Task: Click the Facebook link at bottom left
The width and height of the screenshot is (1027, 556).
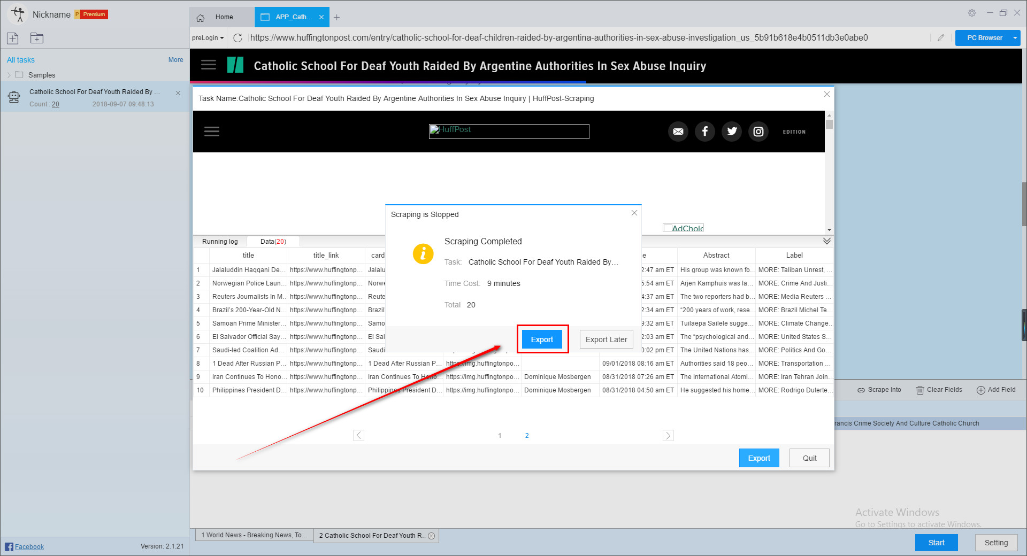Action: tap(29, 546)
